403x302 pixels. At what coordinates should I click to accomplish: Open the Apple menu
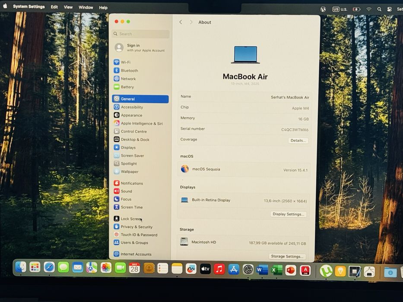click(x=5, y=6)
